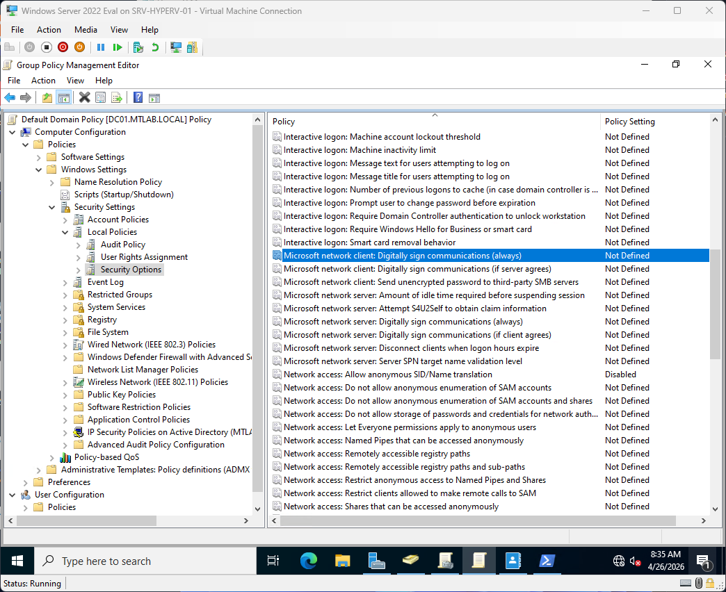Open the GPME File menu
Image resolution: width=726 pixels, height=592 pixels.
pyautogui.click(x=14, y=81)
